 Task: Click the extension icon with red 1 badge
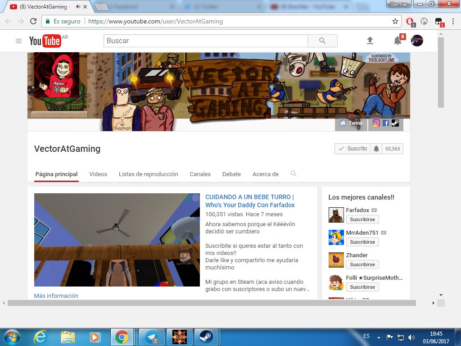[x=439, y=22]
